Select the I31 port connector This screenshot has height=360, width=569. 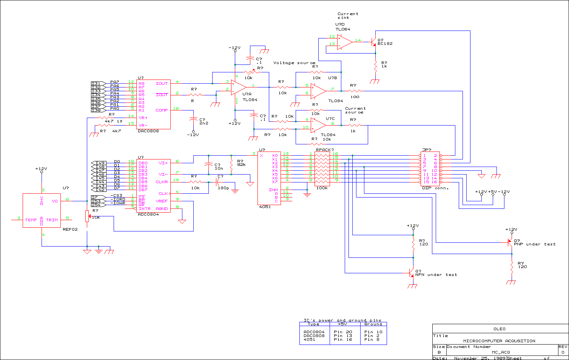[x=99, y=83]
